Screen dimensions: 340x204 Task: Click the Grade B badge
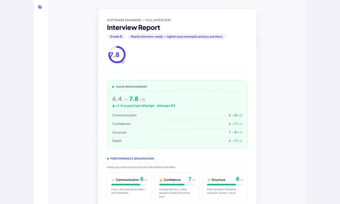[116, 37]
